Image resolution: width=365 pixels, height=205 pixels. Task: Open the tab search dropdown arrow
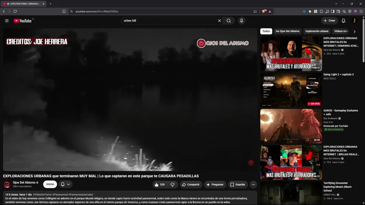pyautogui.click(x=336, y=4)
